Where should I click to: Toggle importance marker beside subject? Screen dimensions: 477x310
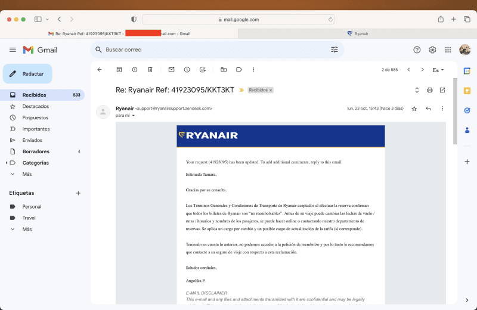coord(241,90)
